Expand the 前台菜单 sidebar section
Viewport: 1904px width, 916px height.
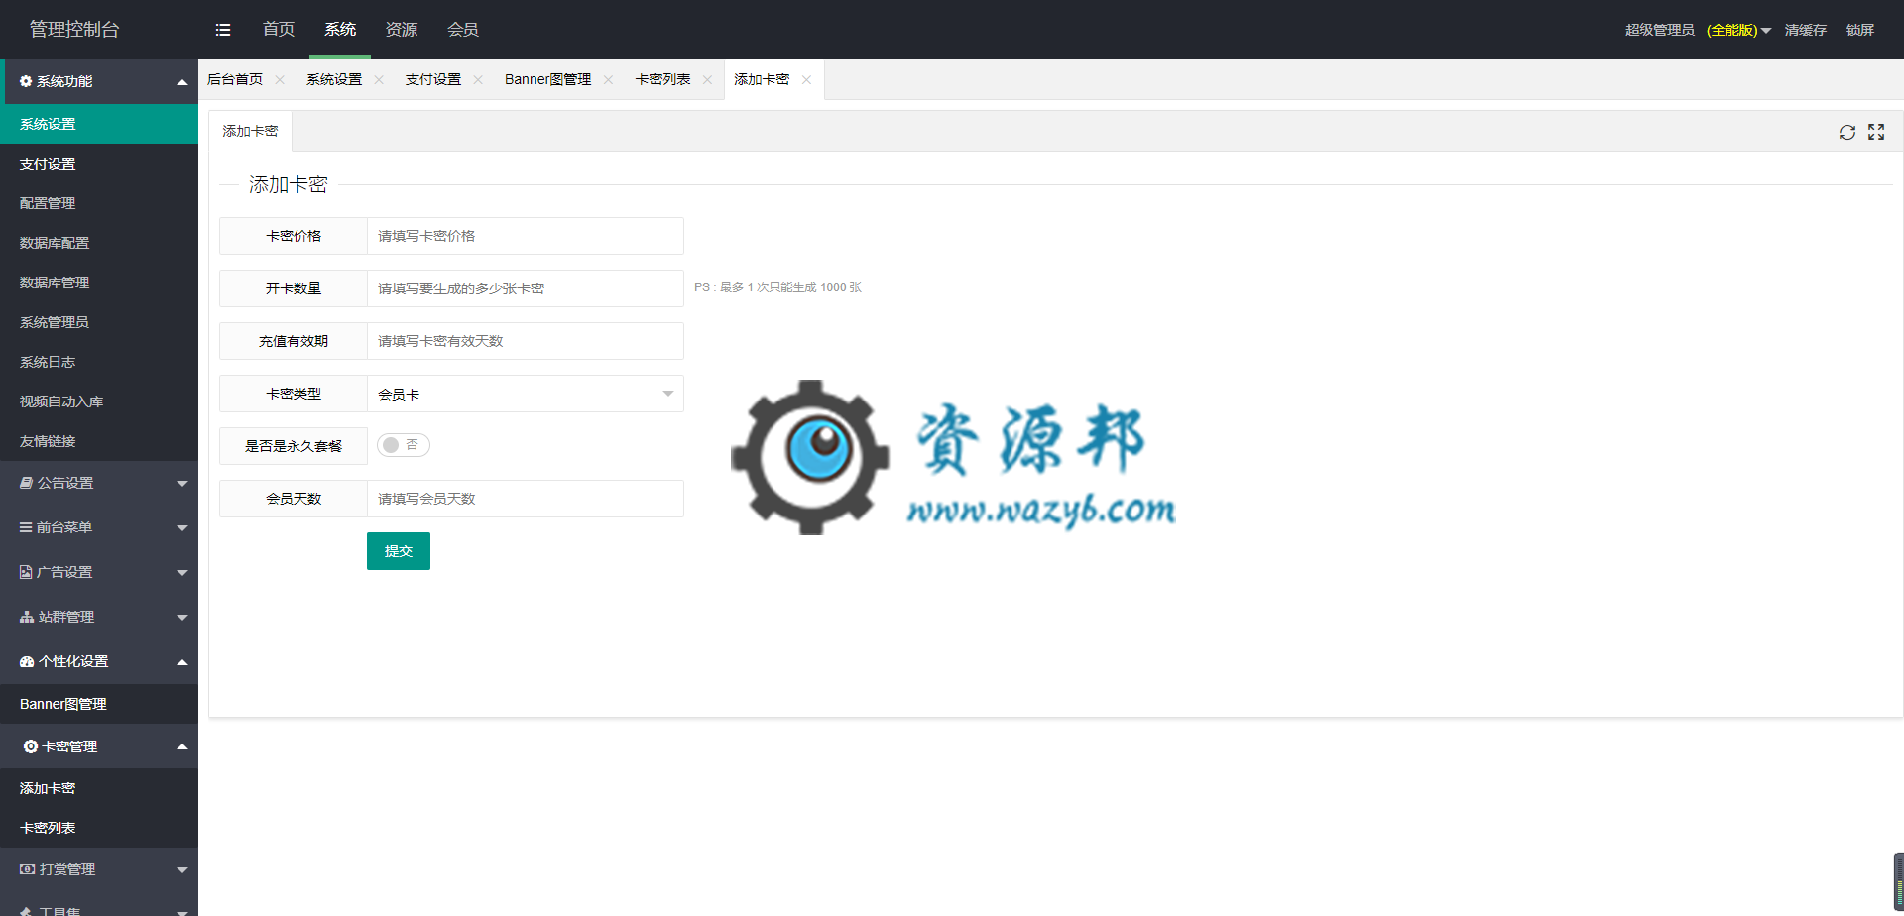[x=99, y=527]
